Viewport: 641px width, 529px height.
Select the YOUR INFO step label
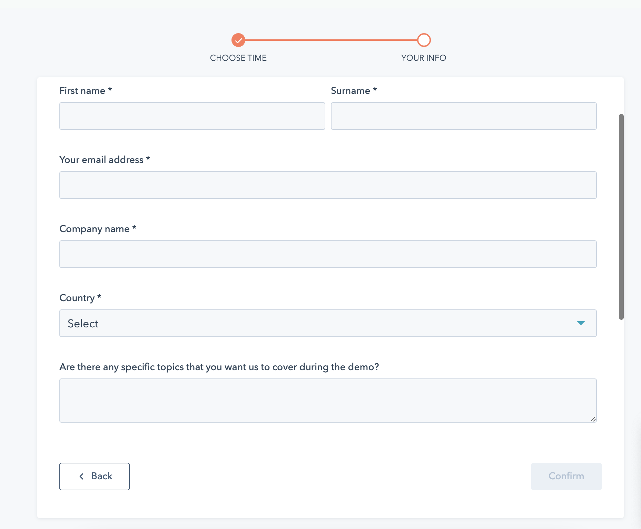click(x=424, y=58)
